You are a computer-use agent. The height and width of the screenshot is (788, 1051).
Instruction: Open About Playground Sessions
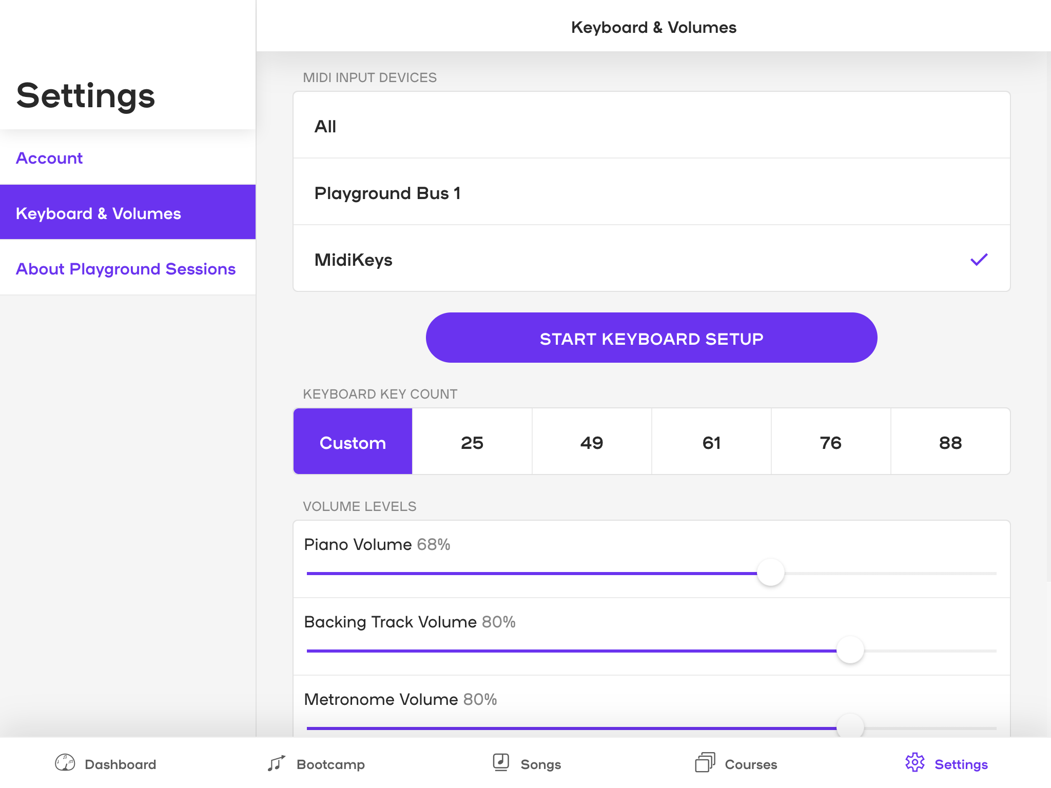click(x=128, y=268)
